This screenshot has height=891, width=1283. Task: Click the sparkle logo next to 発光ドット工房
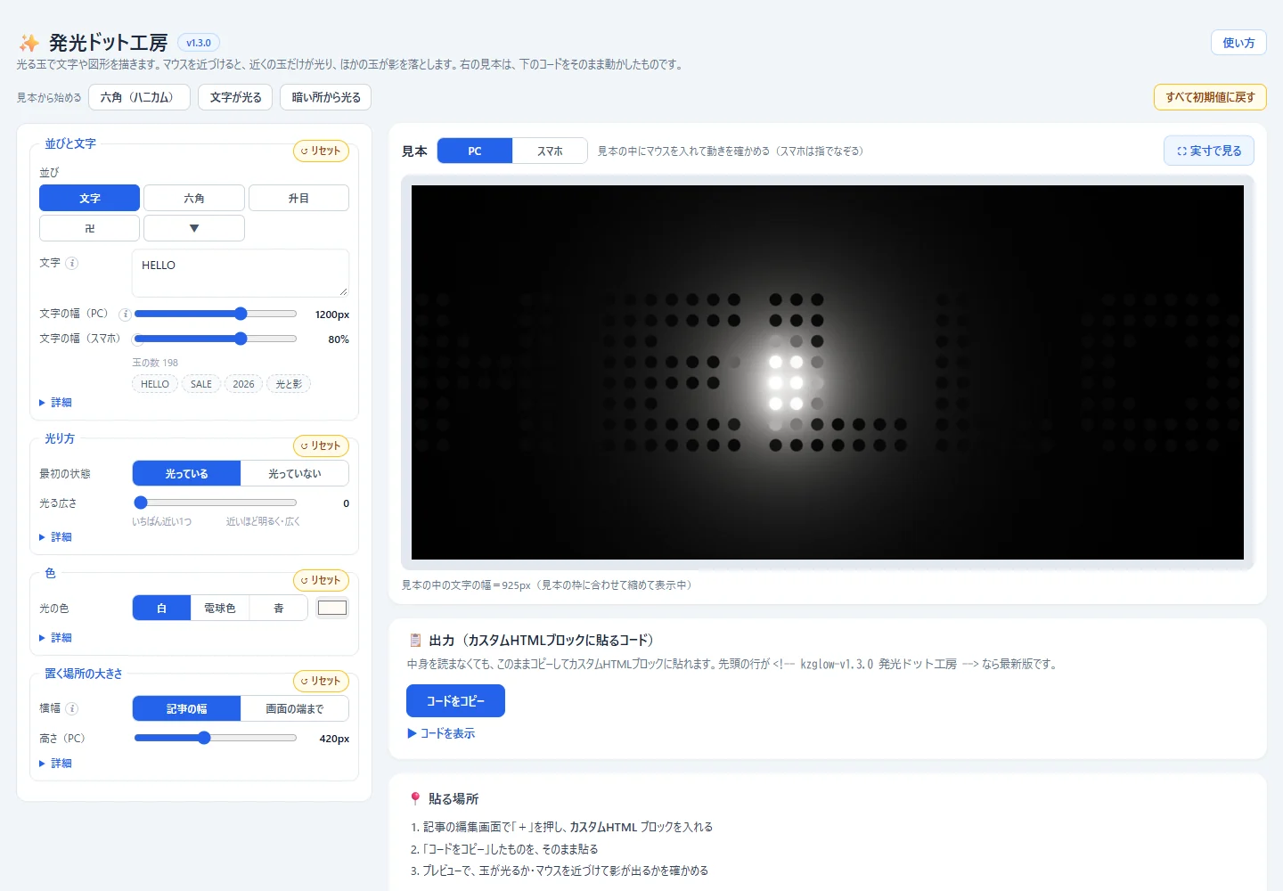(x=29, y=43)
